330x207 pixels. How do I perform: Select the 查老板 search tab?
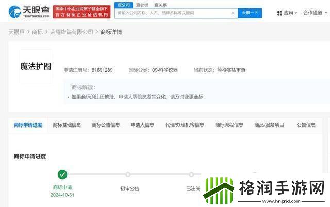[142, 5]
